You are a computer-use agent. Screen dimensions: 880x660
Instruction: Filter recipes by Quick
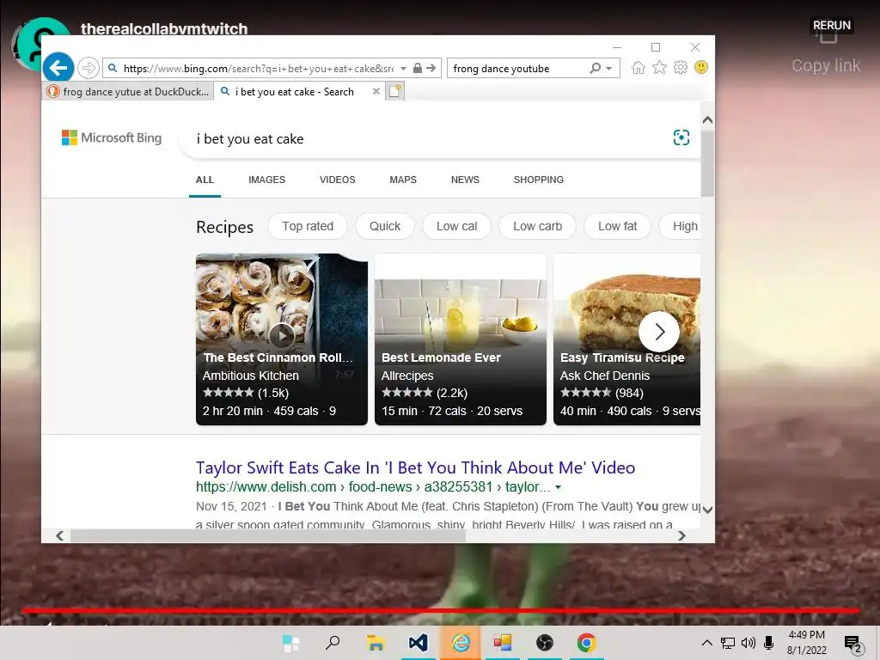[x=385, y=226]
